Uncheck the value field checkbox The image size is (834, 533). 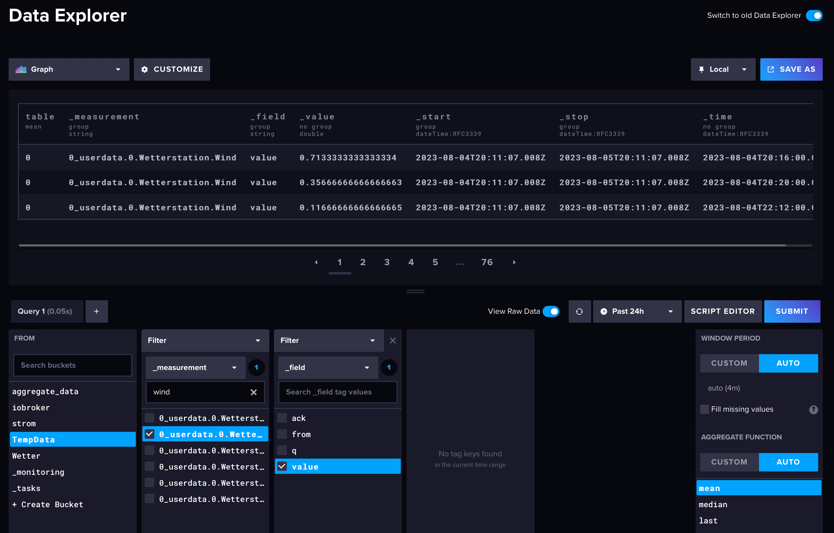pyautogui.click(x=282, y=467)
